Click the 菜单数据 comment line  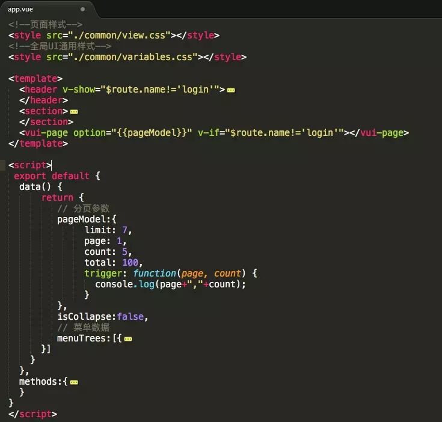84,328
